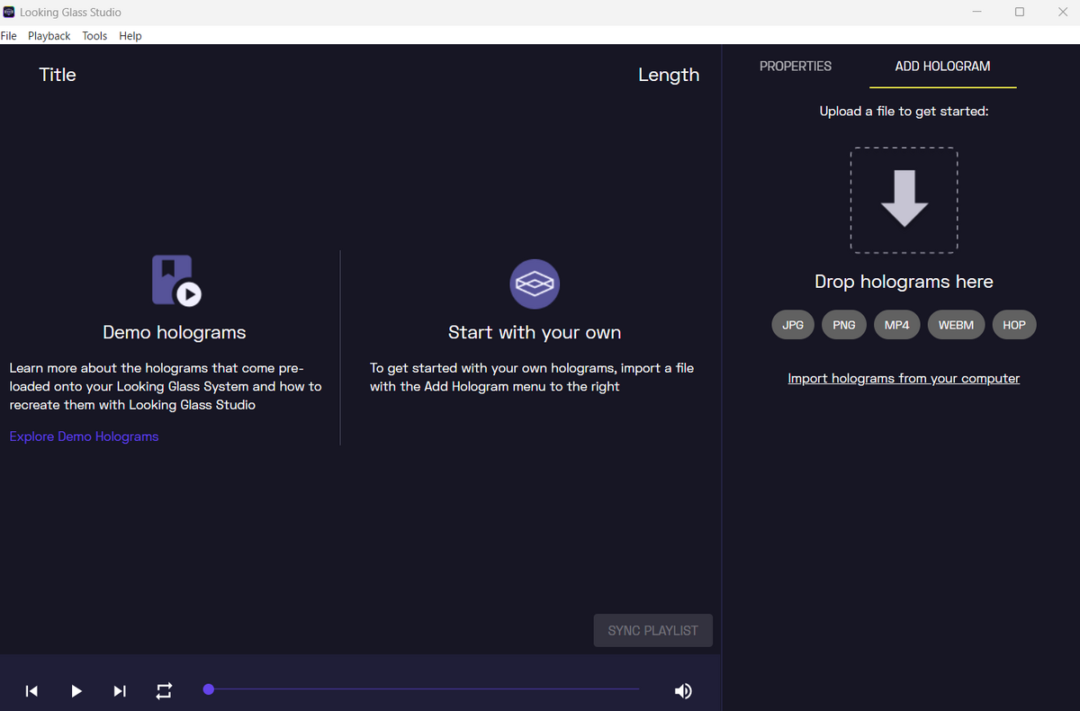Click the Demo holograms bookmark icon
1080x711 pixels.
(176, 280)
